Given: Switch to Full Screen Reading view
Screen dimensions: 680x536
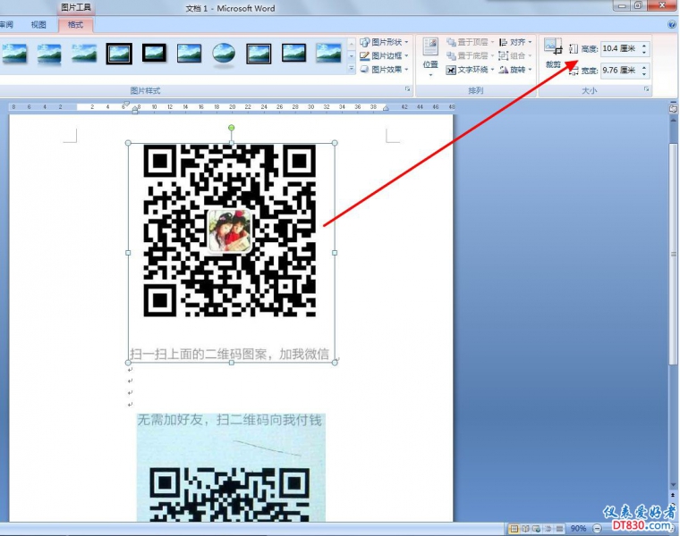Looking at the screenshot, I should click(x=524, y=528).
